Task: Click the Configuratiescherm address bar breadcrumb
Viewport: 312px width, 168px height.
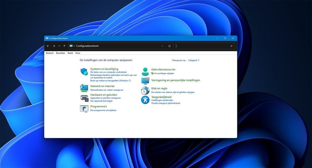Action: (87, 46)
